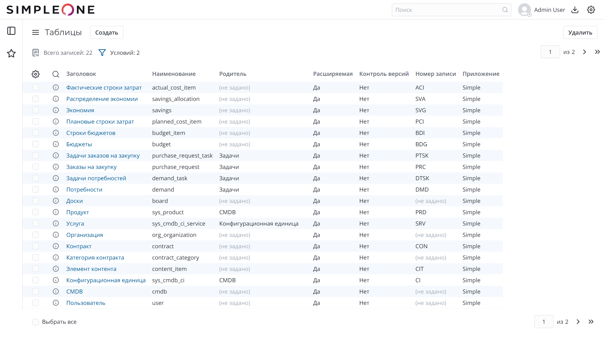Screen dimensions: 604x354
Task: Open favorites star icon in sidebar
Action: tap(11, 53)
